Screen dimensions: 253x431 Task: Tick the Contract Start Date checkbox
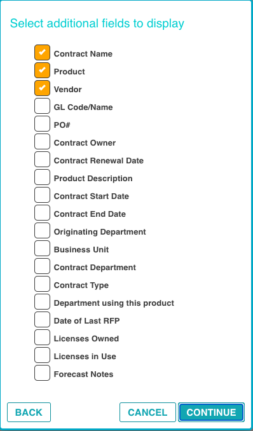(42, 195)
